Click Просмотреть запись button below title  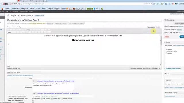click(61, 23)
